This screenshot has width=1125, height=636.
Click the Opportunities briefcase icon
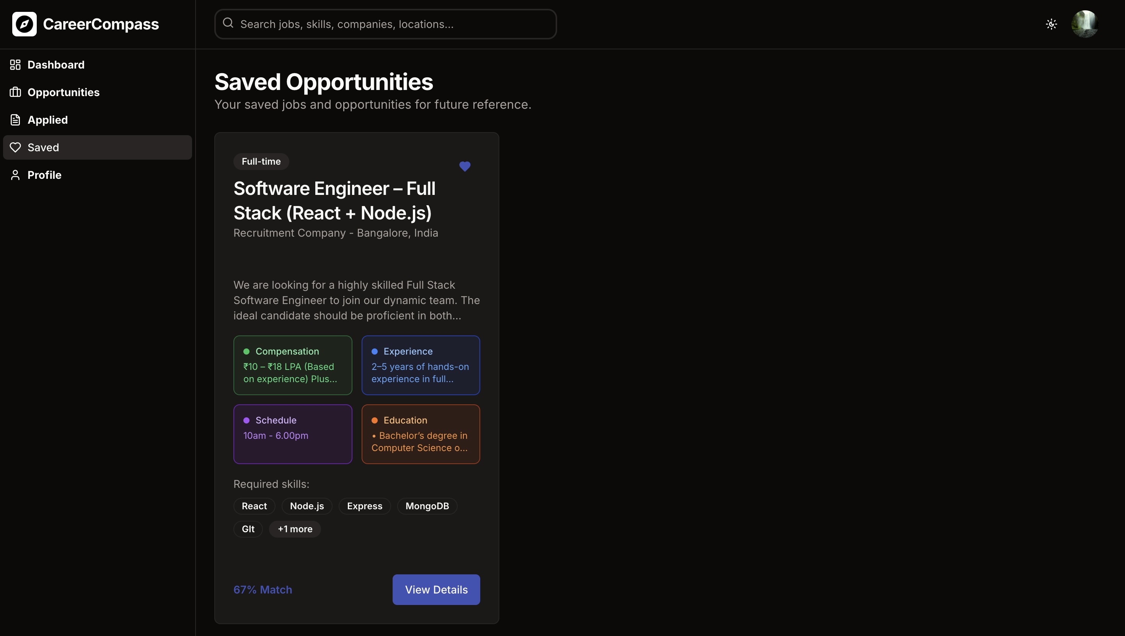(x=15, y=92)
